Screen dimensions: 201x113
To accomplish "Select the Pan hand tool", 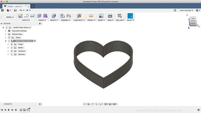I will coord(92,104).
